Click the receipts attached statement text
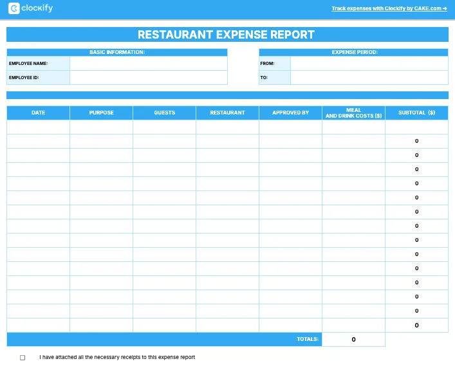 click(117, 357)
